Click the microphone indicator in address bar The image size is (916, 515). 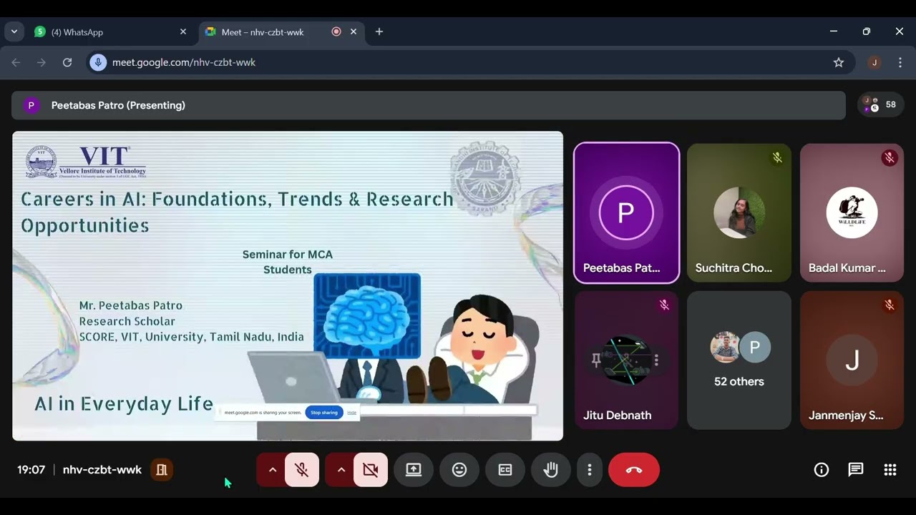tap(98, 62)
